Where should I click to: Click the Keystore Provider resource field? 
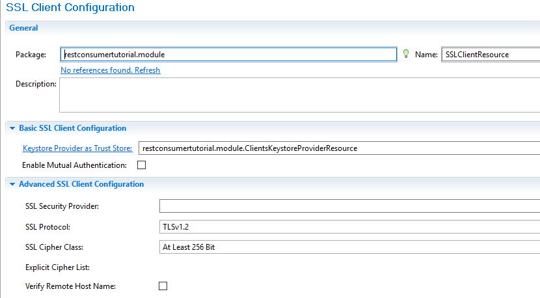[339, 148]
